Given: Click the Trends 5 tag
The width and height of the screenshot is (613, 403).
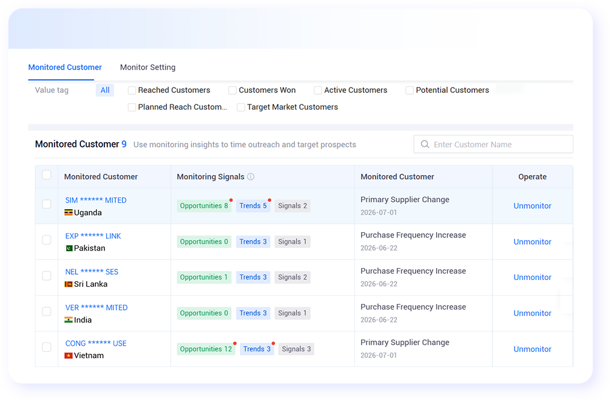Looking at the screenshot, I should pyautogui.click(x=253, y=206).
